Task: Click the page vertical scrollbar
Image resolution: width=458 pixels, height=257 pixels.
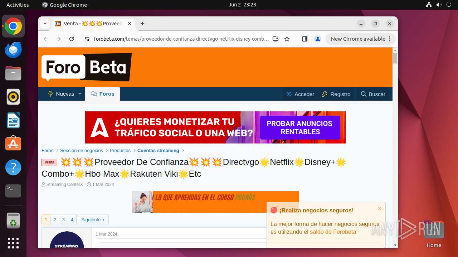Action: point(395,58)
